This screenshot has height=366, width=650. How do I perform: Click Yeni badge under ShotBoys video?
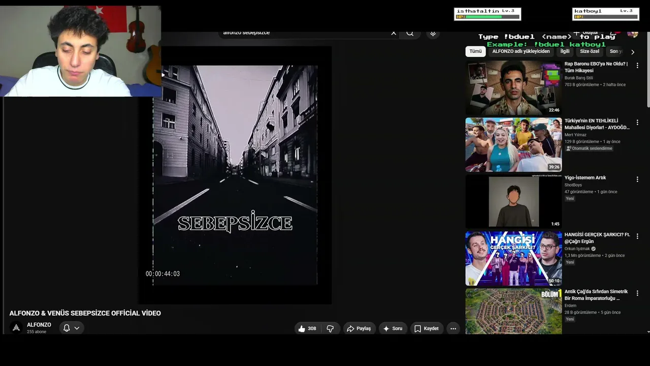[x=570, y=199]
